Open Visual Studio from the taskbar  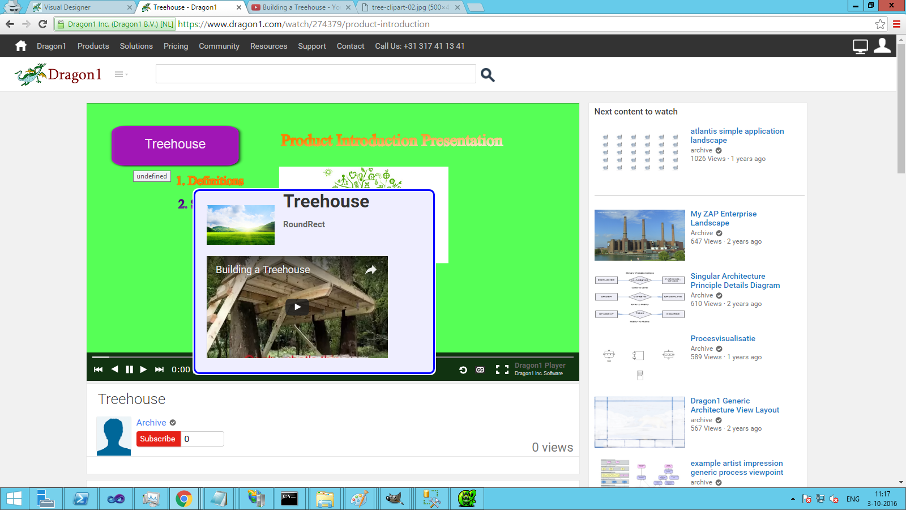(116, 499)
